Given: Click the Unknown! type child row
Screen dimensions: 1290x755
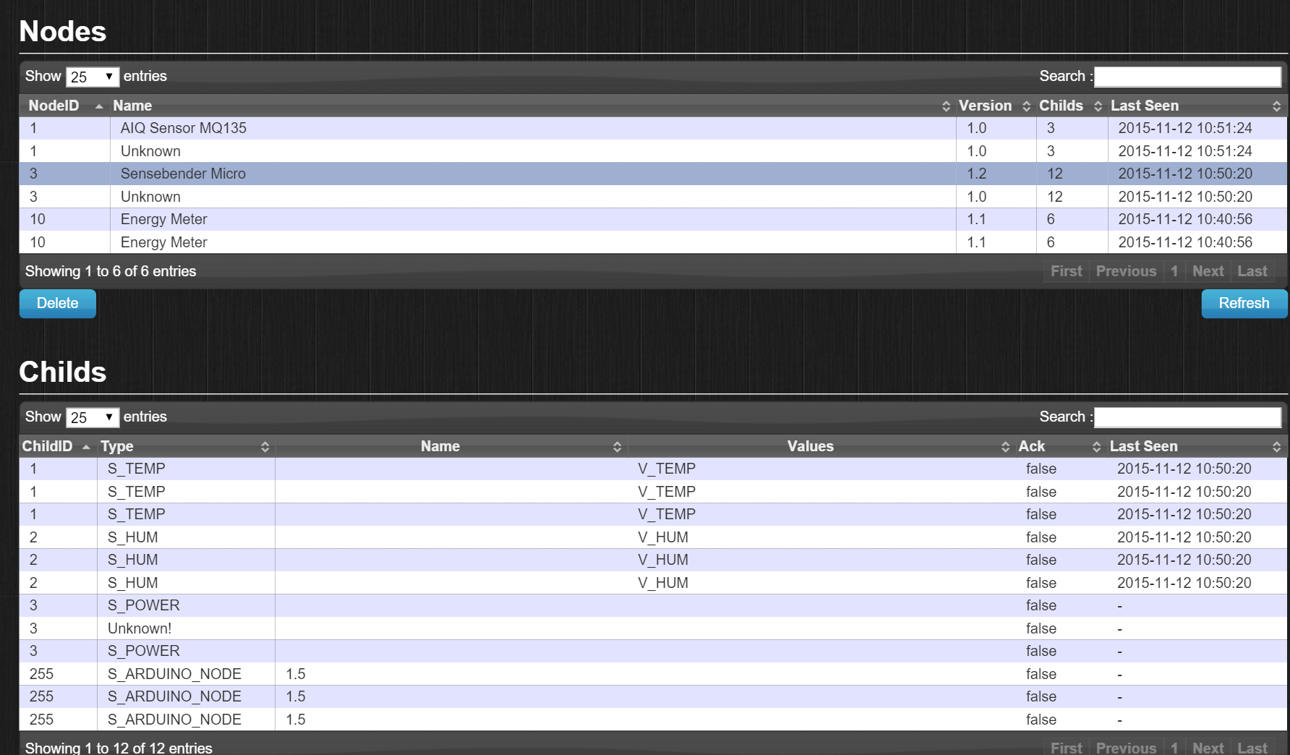Looking at the screenshot, I should click(653, 628).
